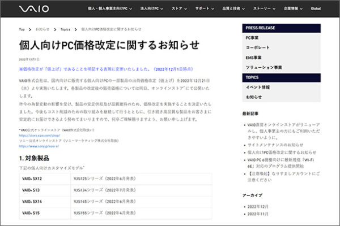Open the 品質と技術 menu
This screenshot has width=340, height=226.
(233, 8)
